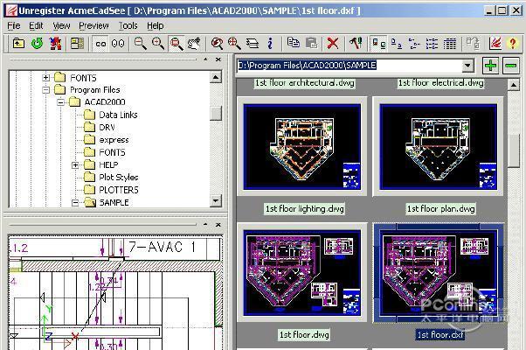Expand the HELP folder node
Viewport: 526px width, 350px height.
tap(75, 164)
